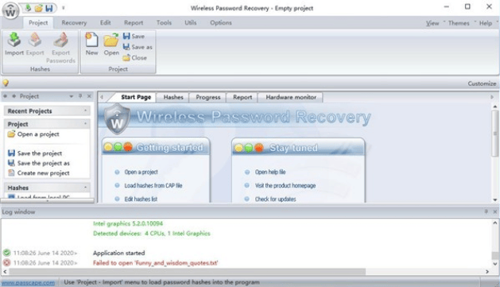The width and height of the screenshot is (500, 287).
Task: Click the Import hashes icon
Action: pyautogui.click(x=14, y=40)
